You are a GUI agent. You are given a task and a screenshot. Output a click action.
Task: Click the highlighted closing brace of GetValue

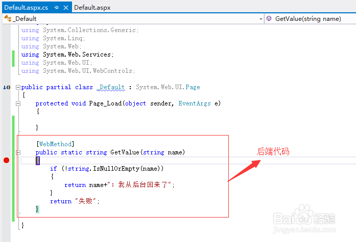coord(37,209)
